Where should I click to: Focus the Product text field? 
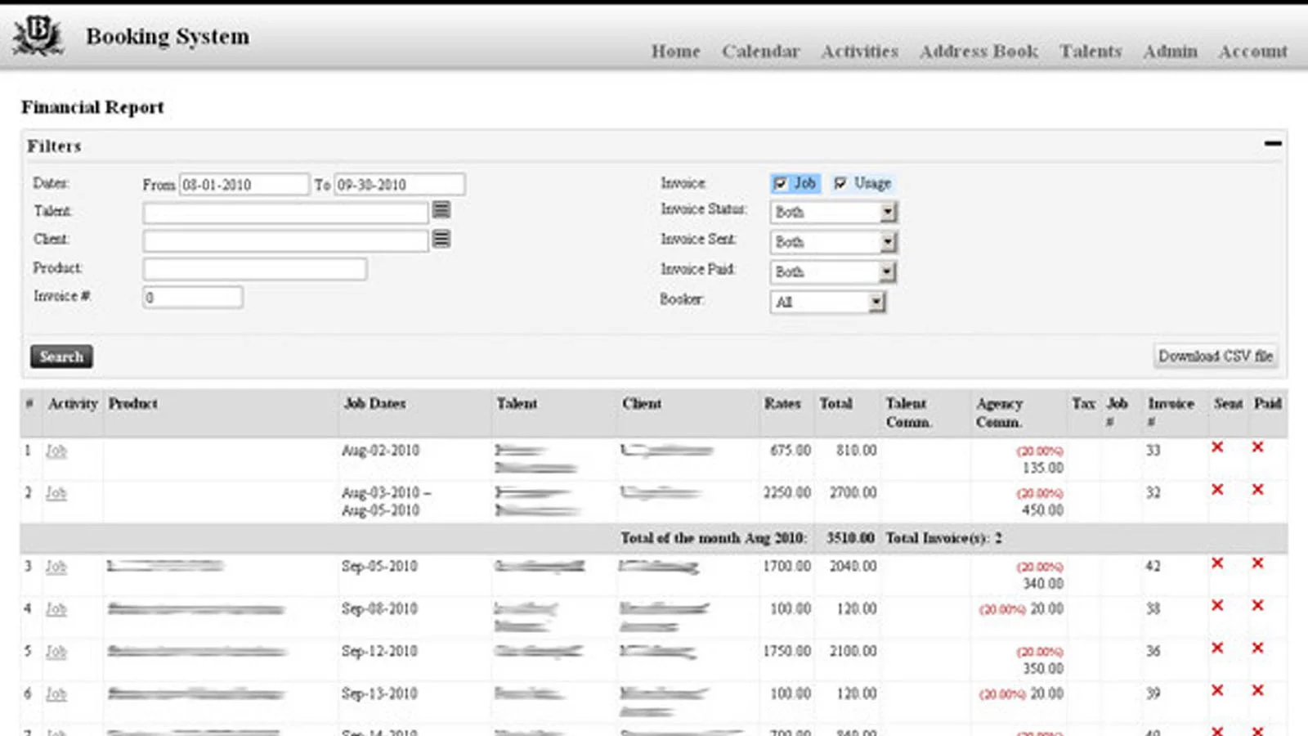[255, 269]
